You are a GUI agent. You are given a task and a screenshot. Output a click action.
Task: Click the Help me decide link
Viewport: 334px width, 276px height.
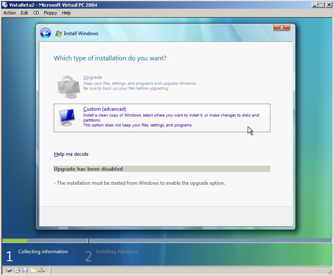(71, 154)
